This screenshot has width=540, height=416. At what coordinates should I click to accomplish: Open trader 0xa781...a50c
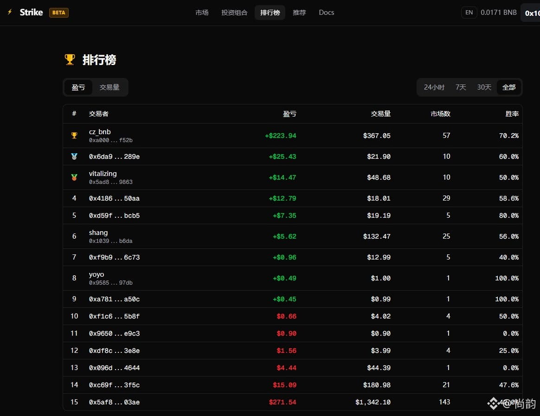click(x=114, y=299)
